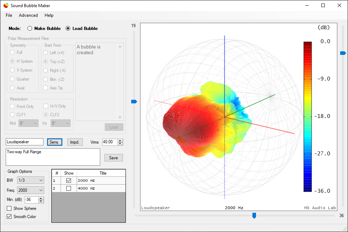This screenshot has width=348, height=232.
Task: Click the bottom horizontal slider thumb
Action: point(254,216)
